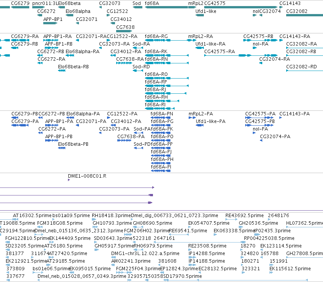The width and height of the screenshot is (323, 282).
Task: Click transcript label fd68A-RK
Action: click(x=156, y=52)
